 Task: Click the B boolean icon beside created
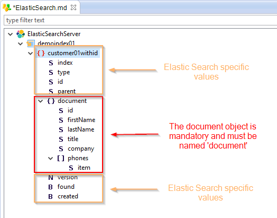click(x=51, y=197)
